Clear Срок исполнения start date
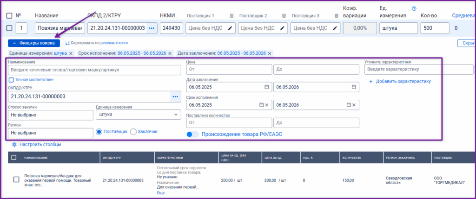 coord(267,105)
